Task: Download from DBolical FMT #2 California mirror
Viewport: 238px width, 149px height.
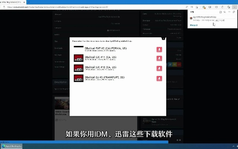Action: coord(159,50)
